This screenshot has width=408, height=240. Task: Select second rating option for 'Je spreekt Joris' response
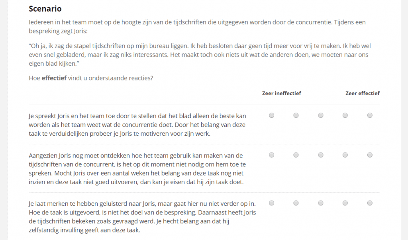tap(296, 115)
